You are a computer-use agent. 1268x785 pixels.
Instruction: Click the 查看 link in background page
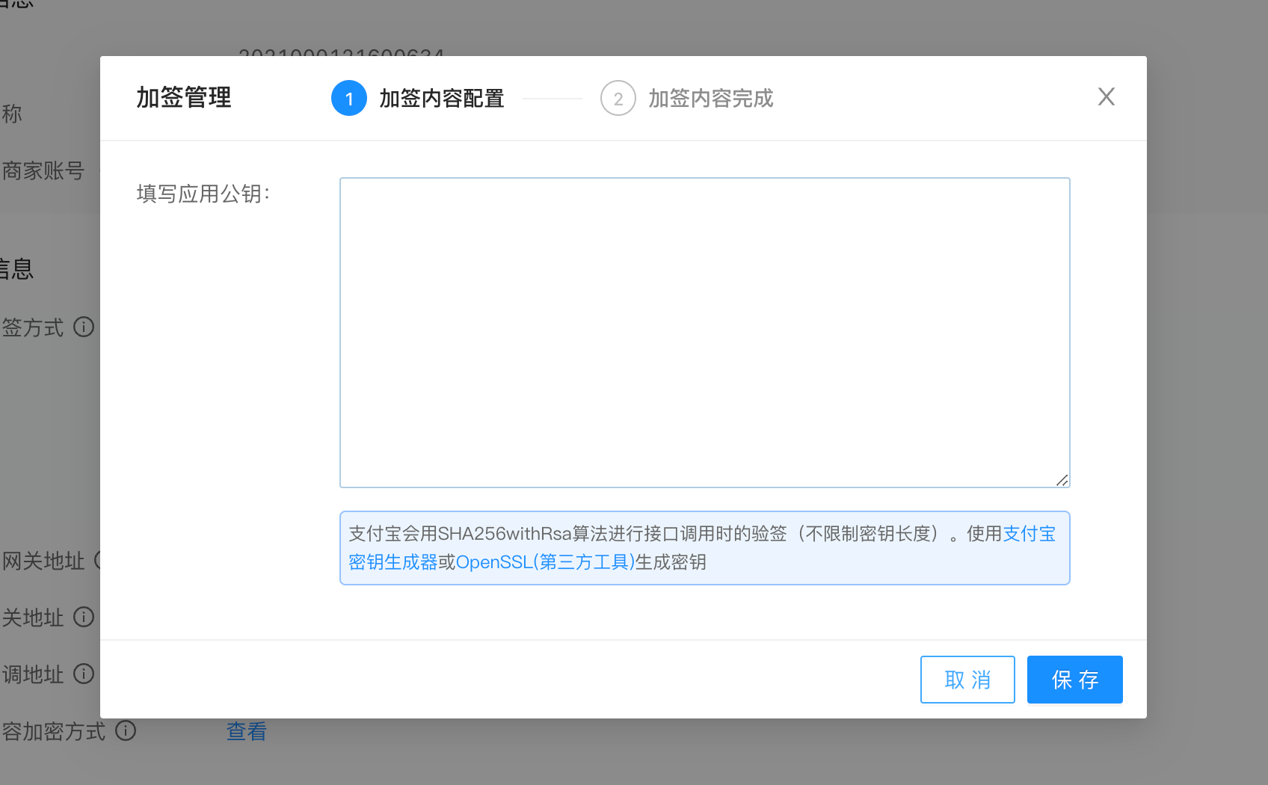coord(247,731)
